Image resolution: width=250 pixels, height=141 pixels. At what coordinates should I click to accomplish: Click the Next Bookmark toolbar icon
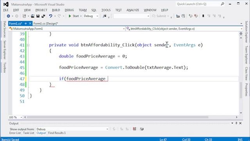pyautogui.click(x=214, y=16)
